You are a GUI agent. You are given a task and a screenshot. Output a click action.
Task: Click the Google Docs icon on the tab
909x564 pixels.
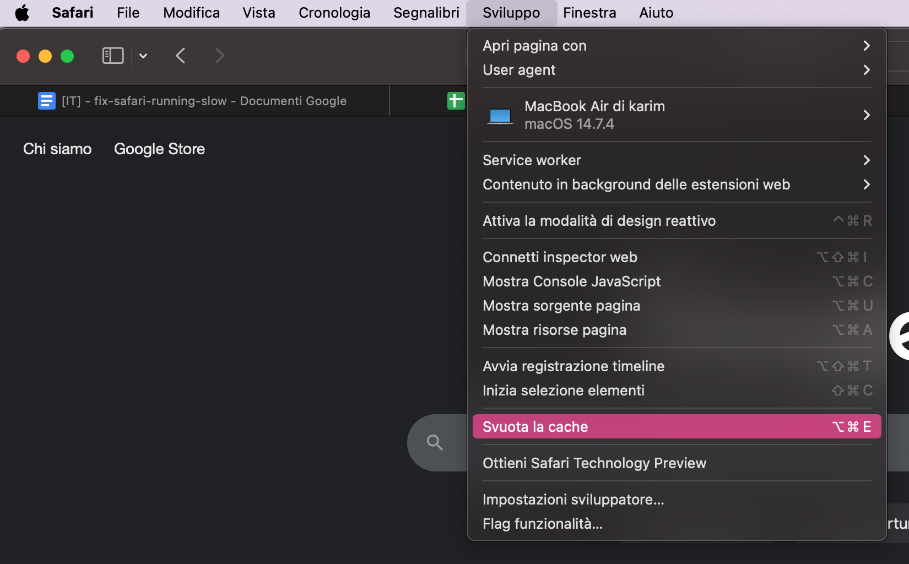pyautogui.click(x=47, y=101)
